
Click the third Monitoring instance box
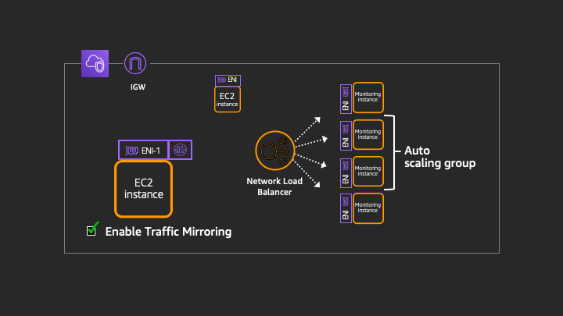368,171
